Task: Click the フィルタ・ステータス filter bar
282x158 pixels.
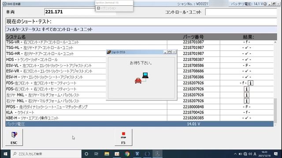Action: (x=141, y=29)
